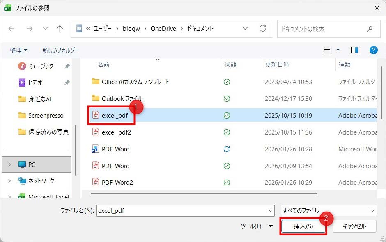Click the Refresh icon in address bar
The image size is (386, 242).
263,29
